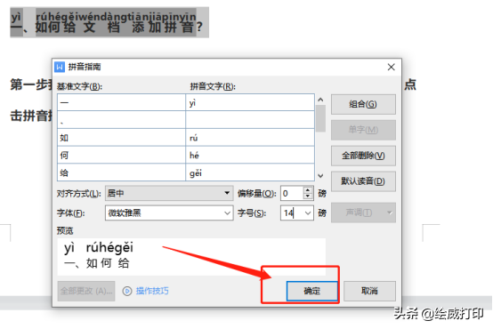
Task: Click the preview area showing yì rúhégěi
Action: (191, 256)
